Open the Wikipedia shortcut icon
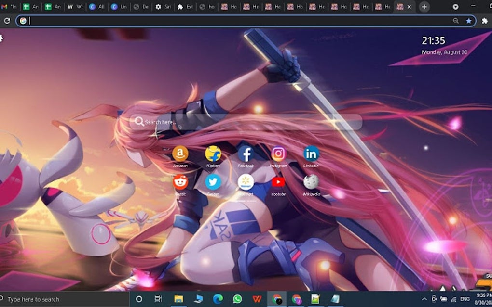Viewport: 492px width, 307px height. click(x=311, y=182)
